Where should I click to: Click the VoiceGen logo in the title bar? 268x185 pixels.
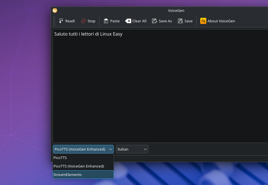click(55, 10)
